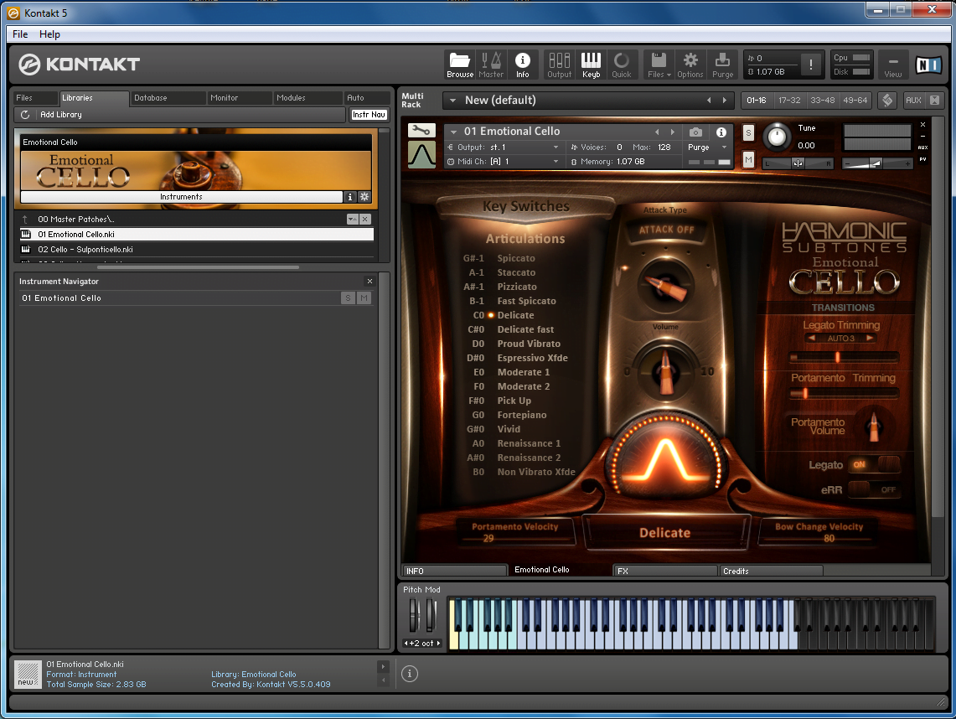Mute the instrument with the M button
Image resolution: width=956 pixels, height=719 pixels.
coord(749,160)
